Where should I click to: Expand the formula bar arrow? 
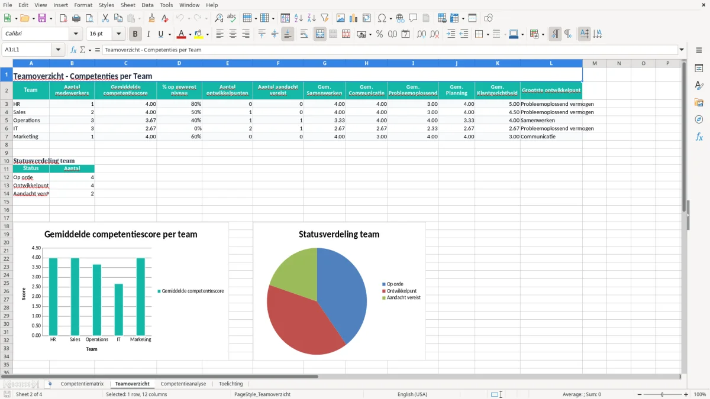(x=682, y=50)
